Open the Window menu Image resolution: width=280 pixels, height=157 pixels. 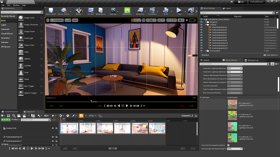click(16, 5)
